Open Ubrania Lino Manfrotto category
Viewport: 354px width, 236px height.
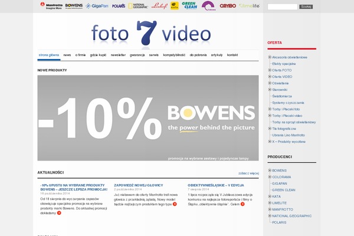click(x=289, y=135)
